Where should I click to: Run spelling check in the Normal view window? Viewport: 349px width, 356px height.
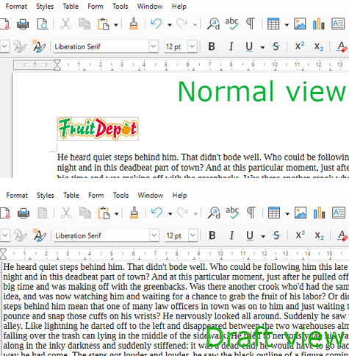(231, 24)
